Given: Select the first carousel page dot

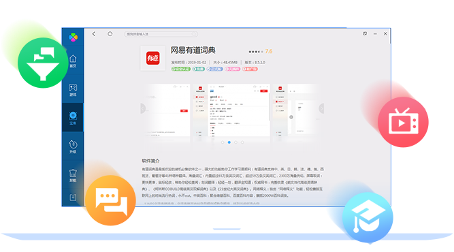Looking at the screenshot, I should point(223,142).
